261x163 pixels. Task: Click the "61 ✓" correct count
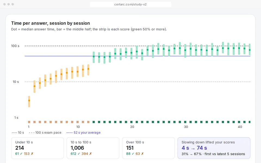[19, 154]
